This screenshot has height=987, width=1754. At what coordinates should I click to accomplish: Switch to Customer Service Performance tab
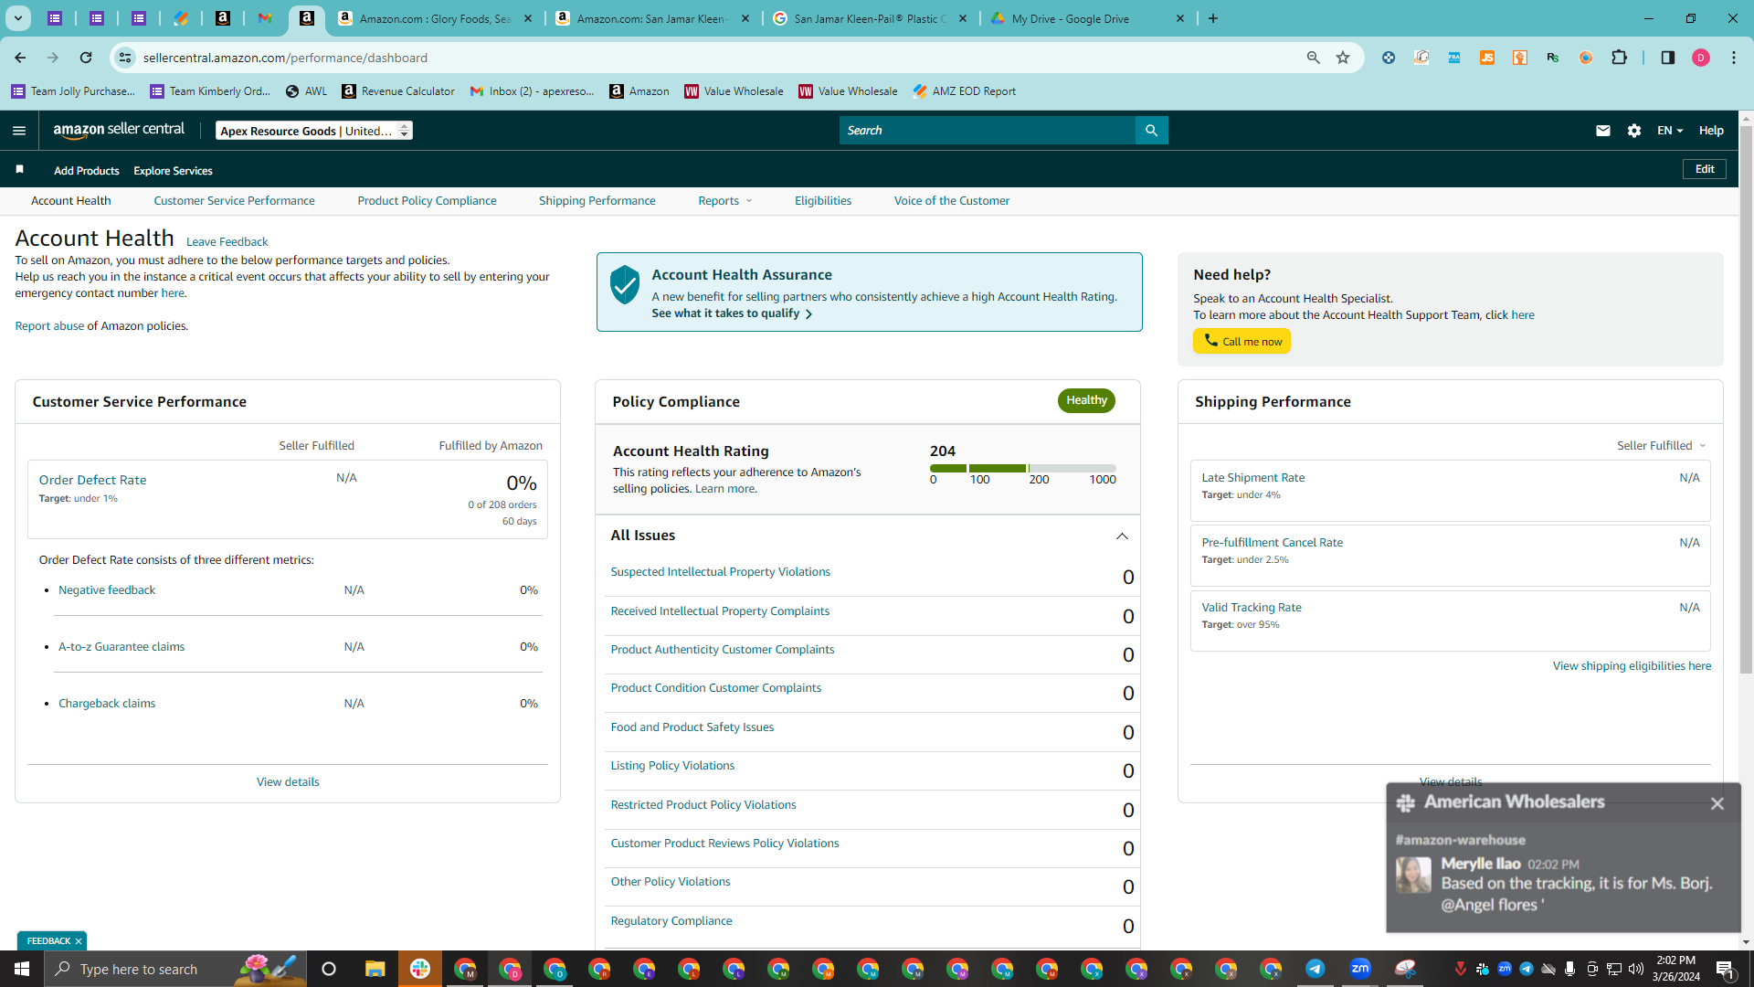pyautogui.click(x=234, y=201)
